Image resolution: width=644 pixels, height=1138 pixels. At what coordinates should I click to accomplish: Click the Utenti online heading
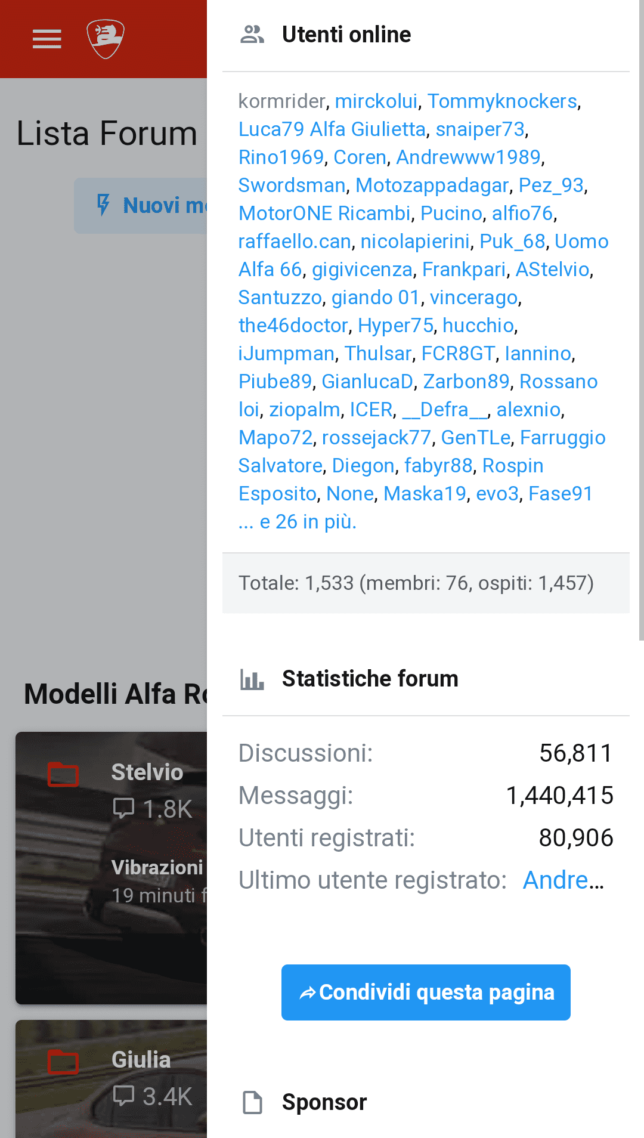click(346, 35)
